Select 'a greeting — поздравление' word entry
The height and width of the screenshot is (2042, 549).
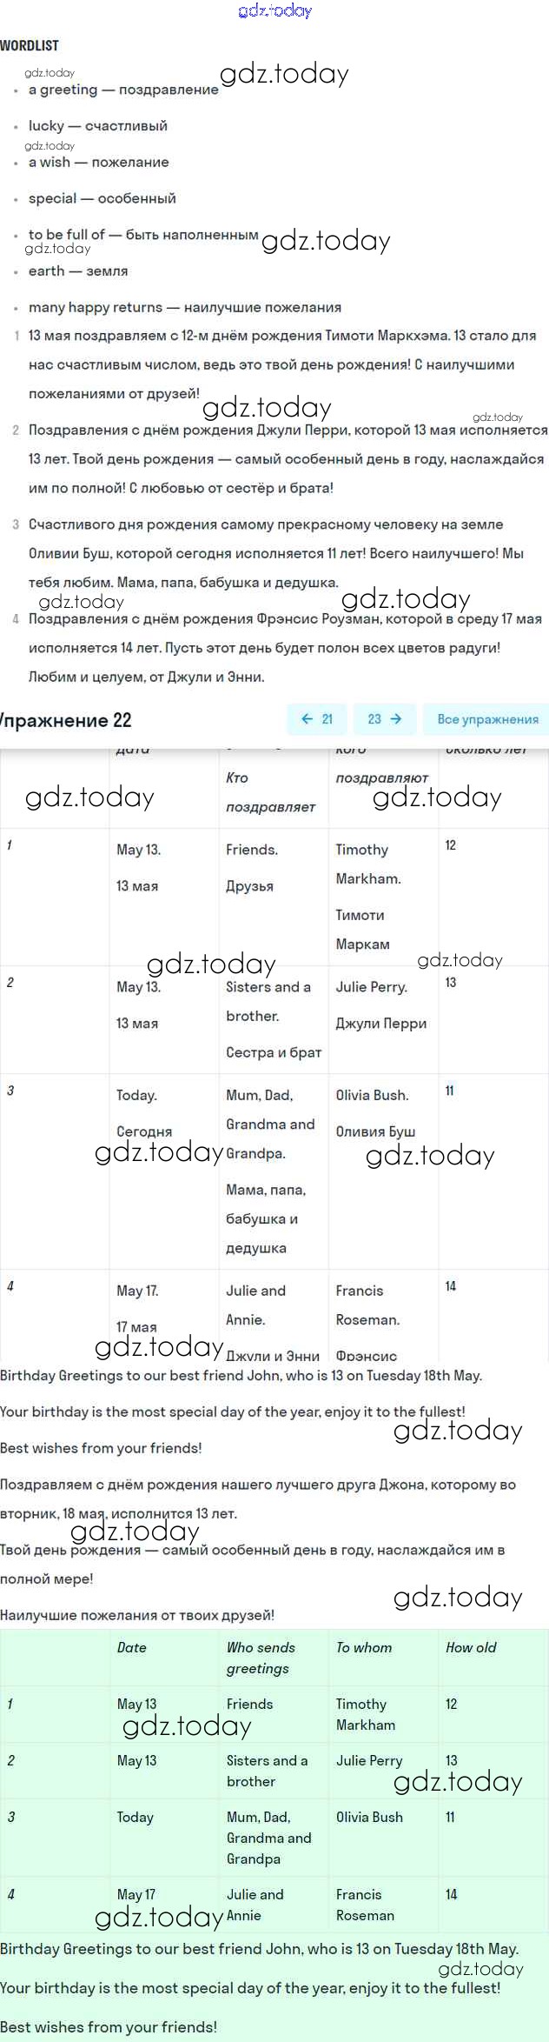tap(122, 90)
